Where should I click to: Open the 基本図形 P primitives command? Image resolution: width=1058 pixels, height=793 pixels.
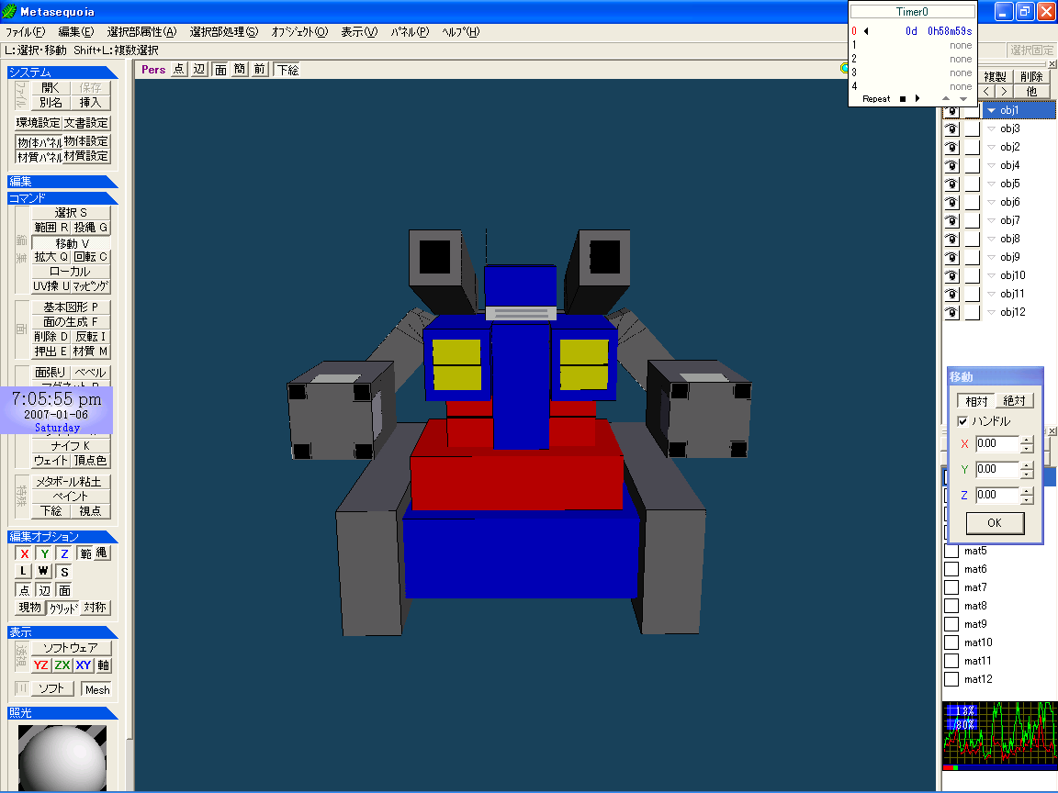(71, 307)
